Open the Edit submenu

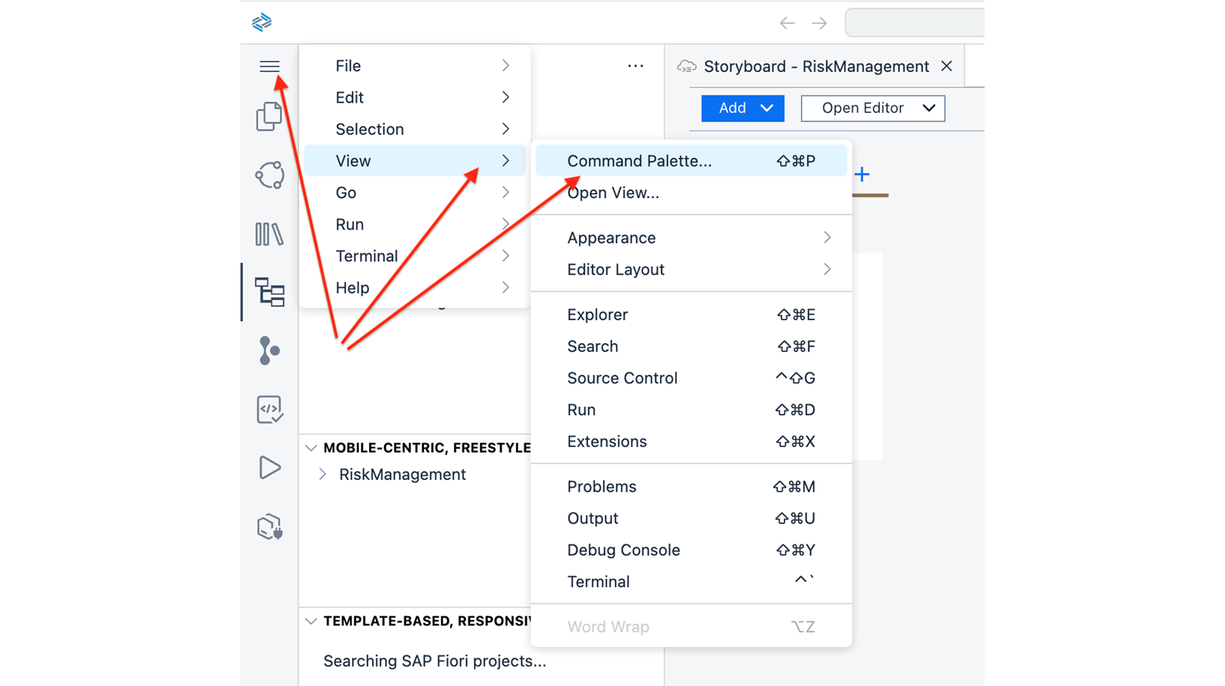coord(415,97)
